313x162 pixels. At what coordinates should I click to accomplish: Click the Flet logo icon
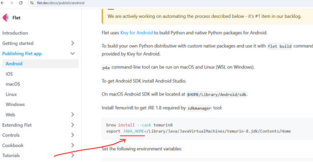(6, 18)
